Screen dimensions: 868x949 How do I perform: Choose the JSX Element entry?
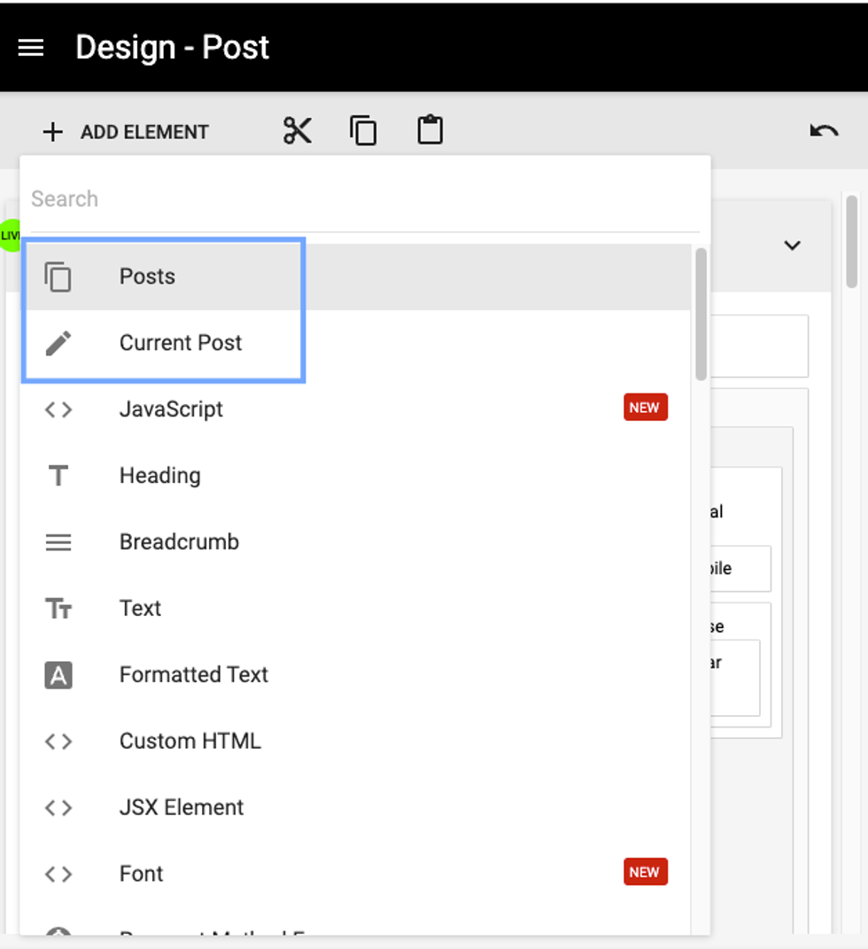(182, 808)
